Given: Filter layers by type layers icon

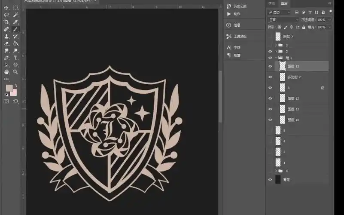Looking at the screenshot, I should (x=310, y=12).
